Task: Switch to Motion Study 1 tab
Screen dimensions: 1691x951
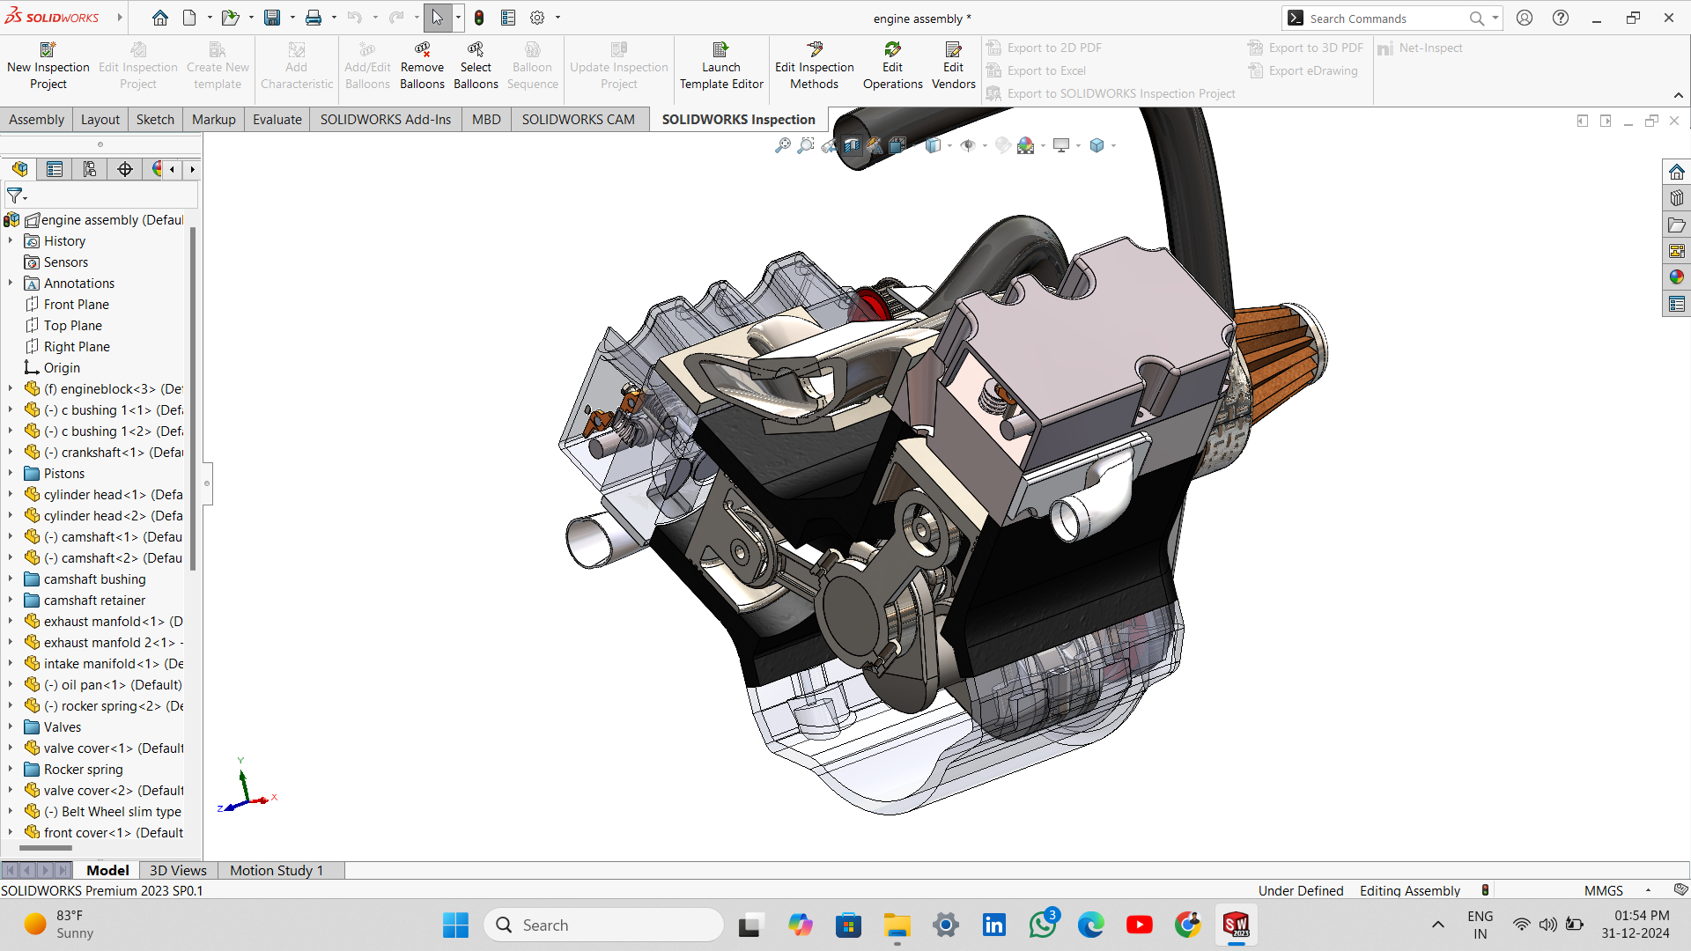Action: 277,870
